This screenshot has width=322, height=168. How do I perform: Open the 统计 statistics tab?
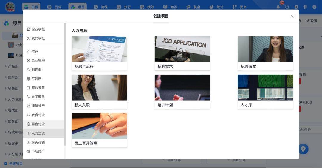216,7
